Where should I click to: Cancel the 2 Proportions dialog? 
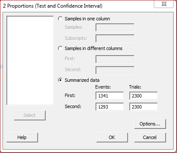point(150,137)
